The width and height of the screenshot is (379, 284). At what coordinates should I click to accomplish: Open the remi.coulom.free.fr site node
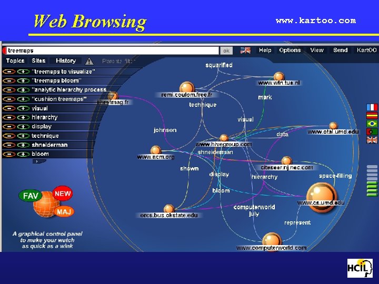(187, 88)
